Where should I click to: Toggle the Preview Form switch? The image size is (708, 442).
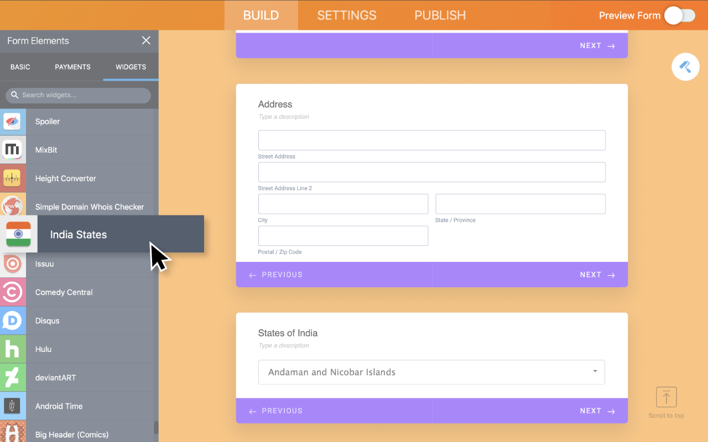(679, 15)
